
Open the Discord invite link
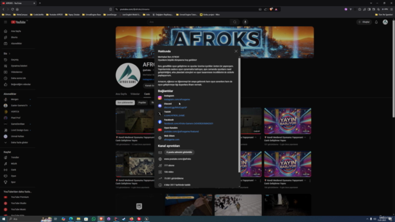[x=175, y=107]
